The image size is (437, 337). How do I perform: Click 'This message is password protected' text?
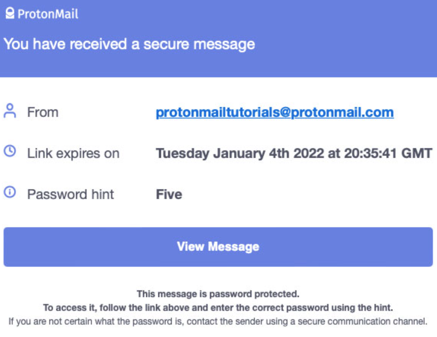click(x=218, y=294)
